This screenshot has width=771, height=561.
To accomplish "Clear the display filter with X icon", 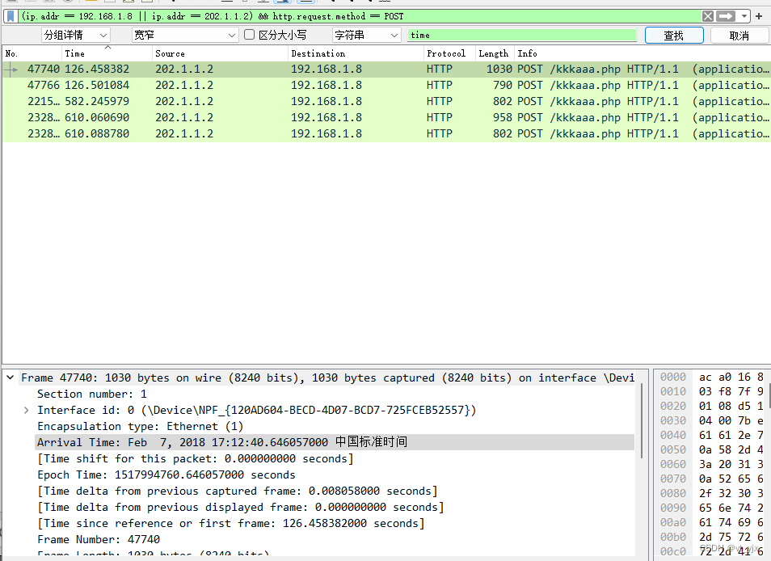I will coord(708,16).
